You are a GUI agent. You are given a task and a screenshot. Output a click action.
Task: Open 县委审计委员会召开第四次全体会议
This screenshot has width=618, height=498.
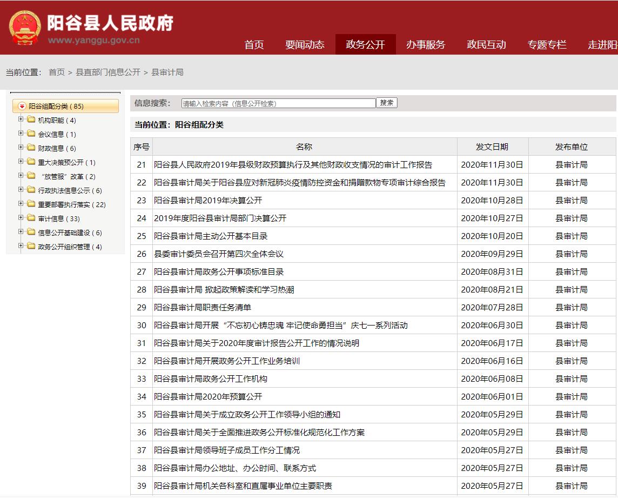point(219,254)
